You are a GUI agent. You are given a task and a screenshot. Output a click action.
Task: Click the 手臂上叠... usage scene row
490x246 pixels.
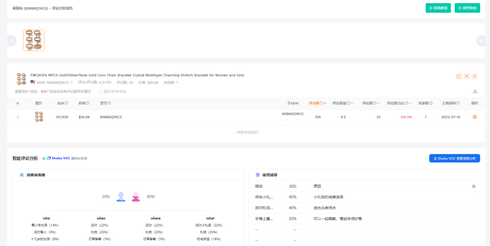coord(364,218)
